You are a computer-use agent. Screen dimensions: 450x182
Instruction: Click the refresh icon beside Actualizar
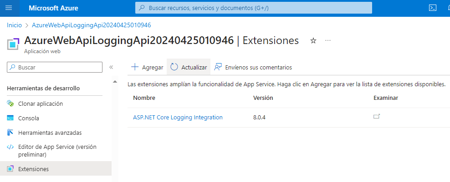click(x=174, y=67)
